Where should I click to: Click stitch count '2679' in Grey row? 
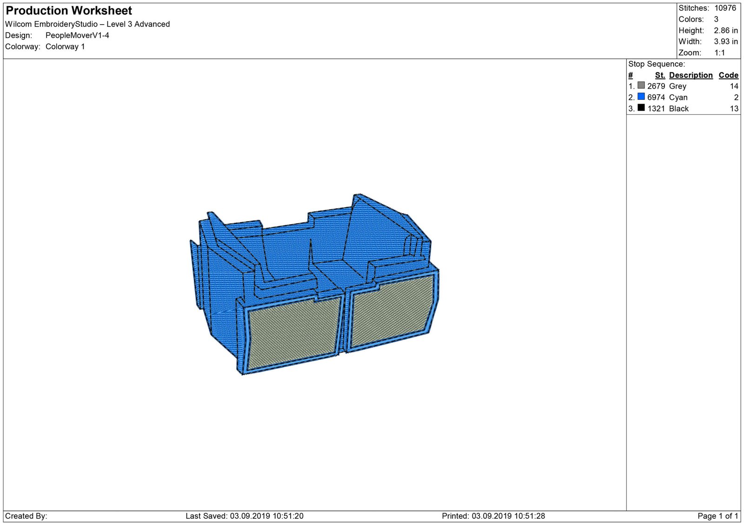point(656,86)
